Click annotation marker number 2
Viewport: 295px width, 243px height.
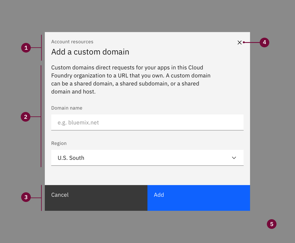click(26, 117)
